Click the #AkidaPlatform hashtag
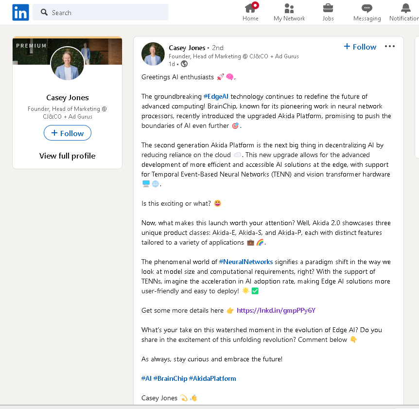 [212, 378]
